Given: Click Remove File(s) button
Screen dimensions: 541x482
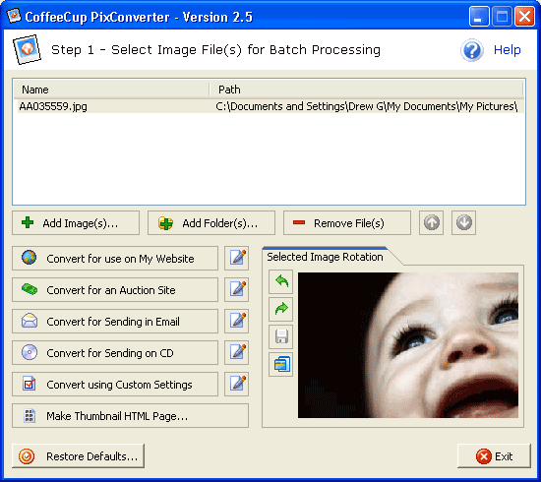Looking at the screenshot, I should 347,223.
